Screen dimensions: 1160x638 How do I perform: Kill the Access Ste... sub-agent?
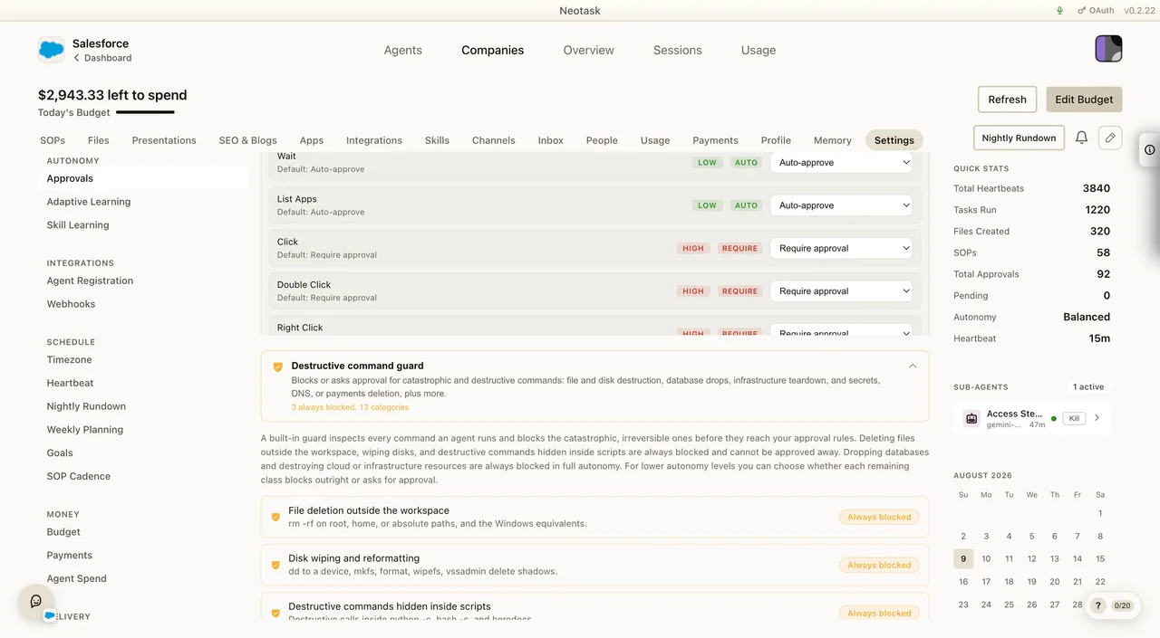pos(1074,419)
